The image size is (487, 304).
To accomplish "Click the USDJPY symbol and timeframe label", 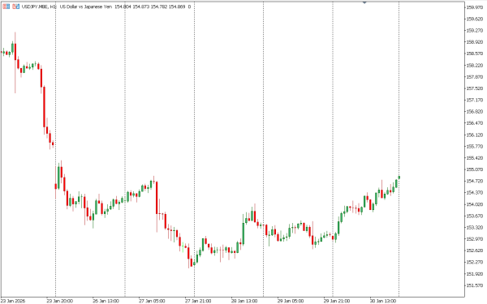I will [39, 6].
